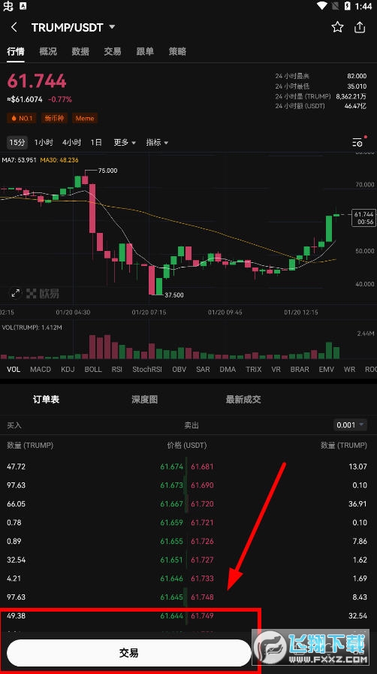The image size is (377, 674).
Task: Select the MACD indicator
Action: pos(41,369)
